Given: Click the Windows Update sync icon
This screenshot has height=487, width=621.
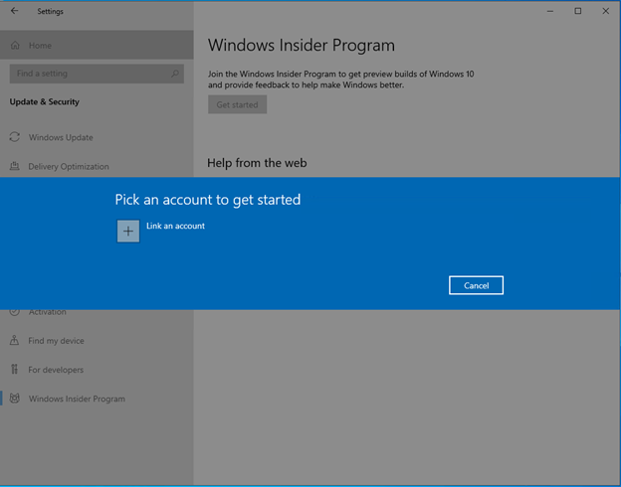Looking at the screenshot, I should point(15,137).
